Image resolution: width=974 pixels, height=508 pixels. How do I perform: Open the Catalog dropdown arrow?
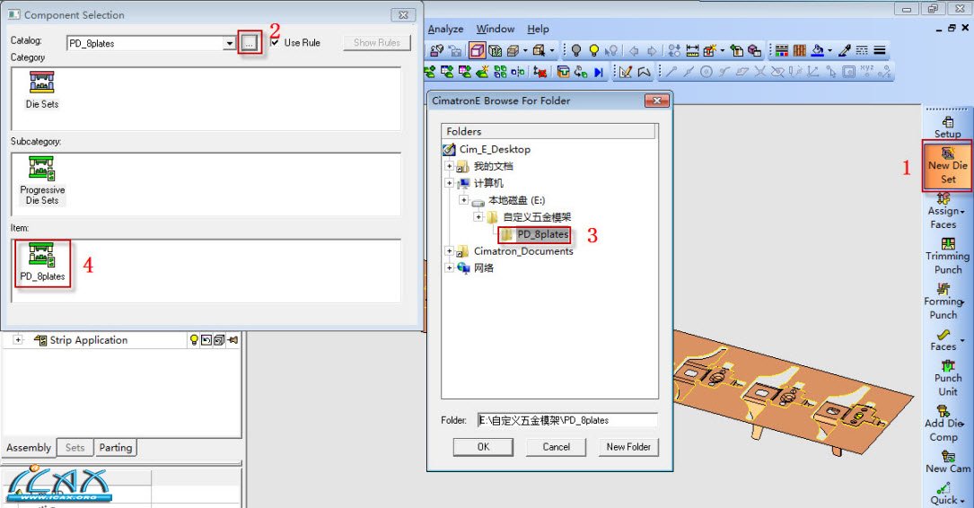coord(229,43)
